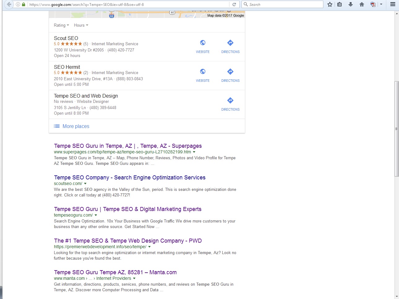This screenshot has height=299, width=399.
Task: Open The #1 Tempe SEO PWD result
Action: [128, 241]
